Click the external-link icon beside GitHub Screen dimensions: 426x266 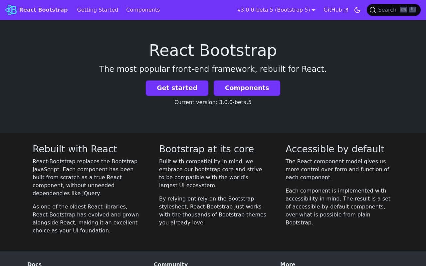(x=346, y=10)
